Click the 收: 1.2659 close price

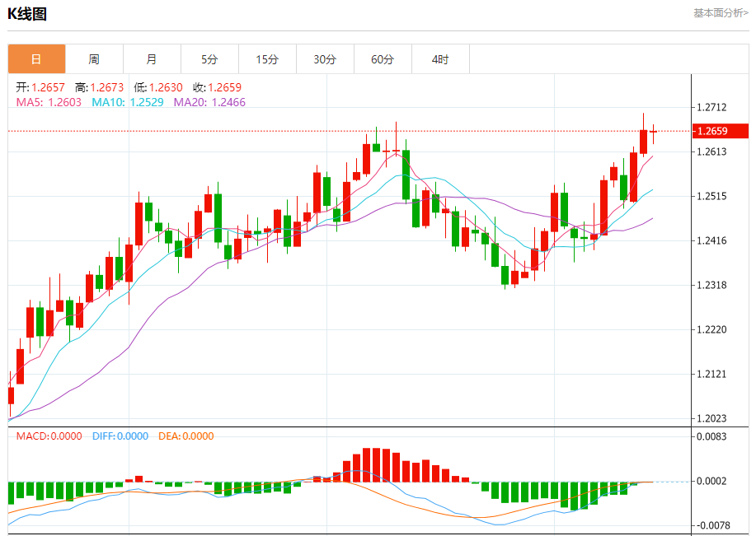coord(217,87)
